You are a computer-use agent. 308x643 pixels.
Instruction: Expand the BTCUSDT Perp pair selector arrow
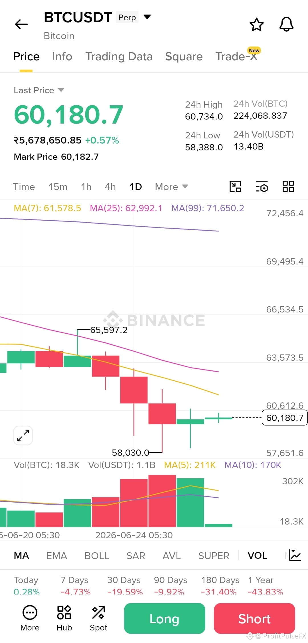coord(147,17)
